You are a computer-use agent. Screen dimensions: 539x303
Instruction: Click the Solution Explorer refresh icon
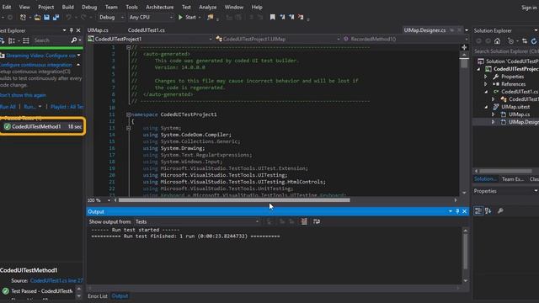click(x=533, y=41)
